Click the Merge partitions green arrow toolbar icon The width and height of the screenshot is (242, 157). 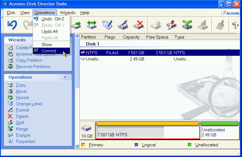(187, 25)
